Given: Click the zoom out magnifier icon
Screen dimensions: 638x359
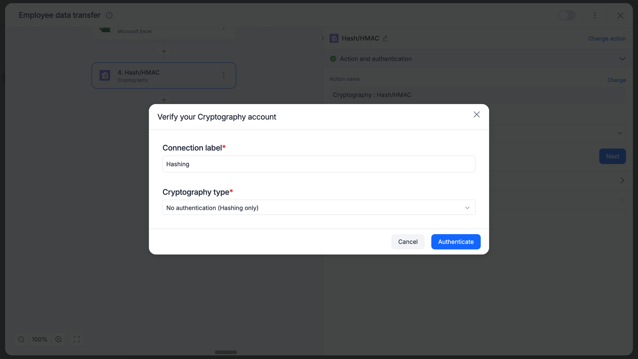Looking at the screenshot, I should pyautogui.click(x=21, y=339).
